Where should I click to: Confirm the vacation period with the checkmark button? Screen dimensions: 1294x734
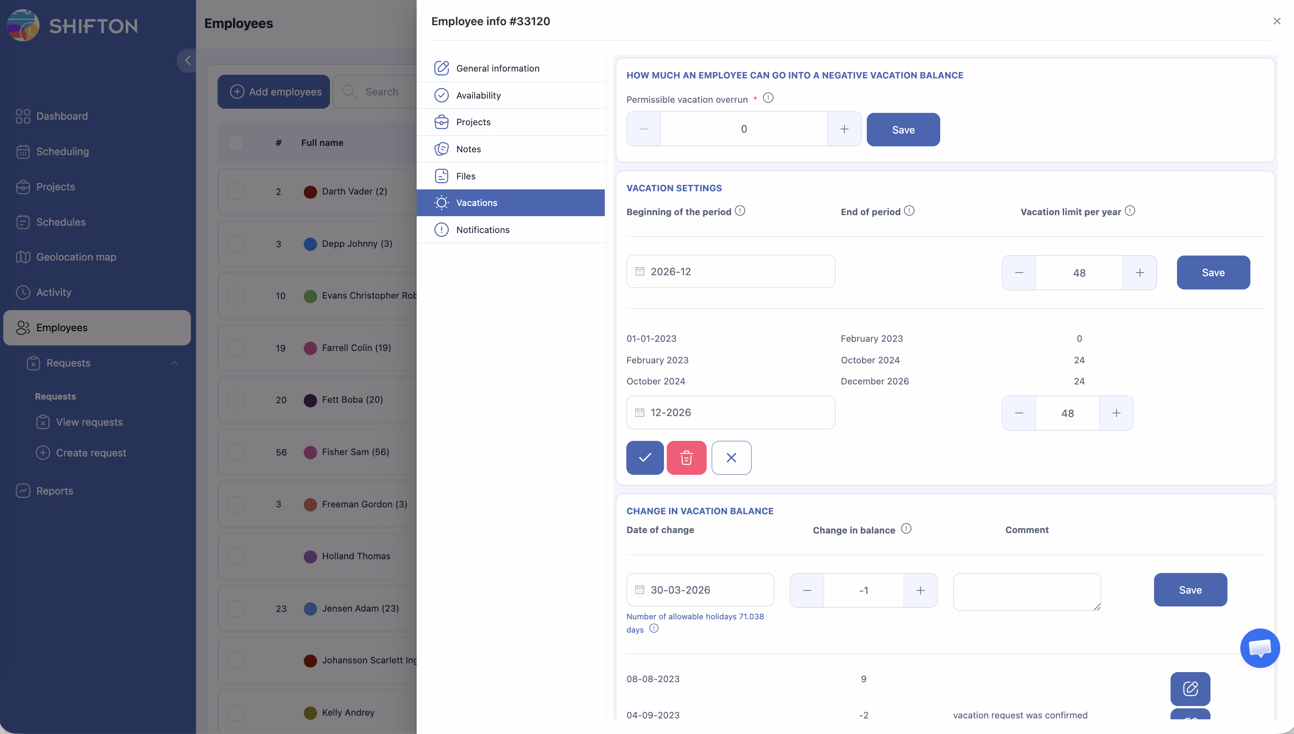(645, 458)
